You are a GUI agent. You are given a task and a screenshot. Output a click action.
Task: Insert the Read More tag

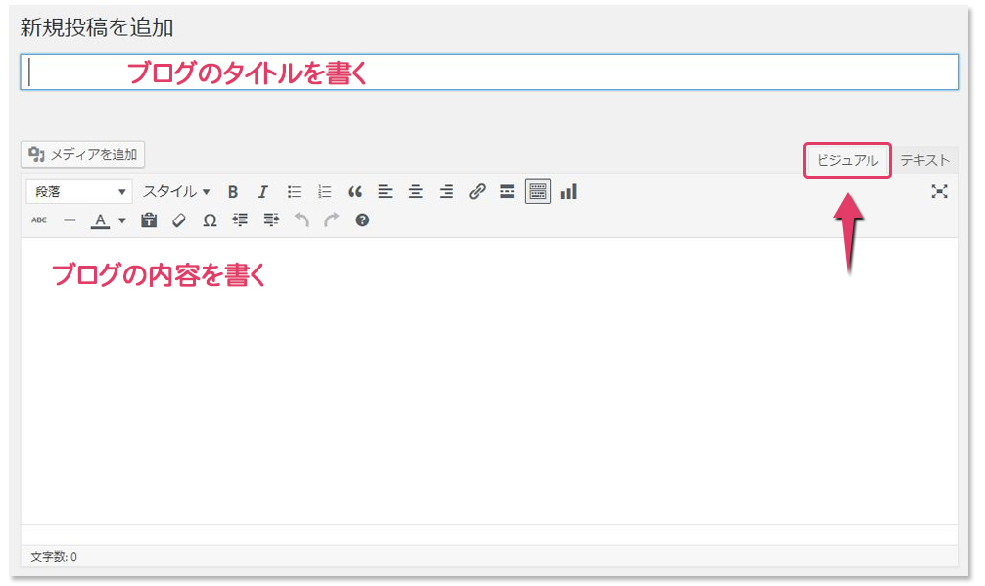coord(507,192)
